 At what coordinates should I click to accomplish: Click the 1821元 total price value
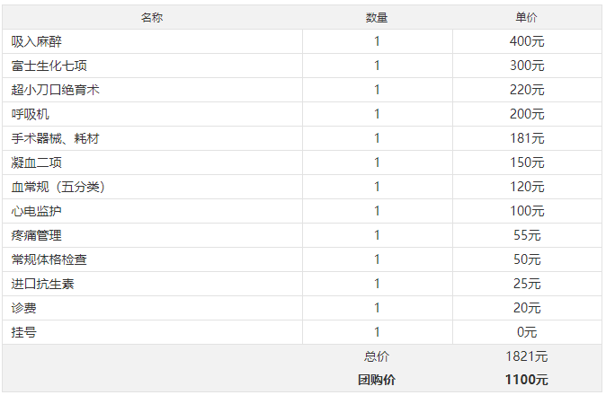click(526, 356)
